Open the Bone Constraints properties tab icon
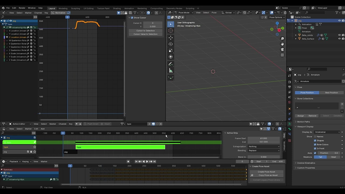 click(x=289, y=134)
